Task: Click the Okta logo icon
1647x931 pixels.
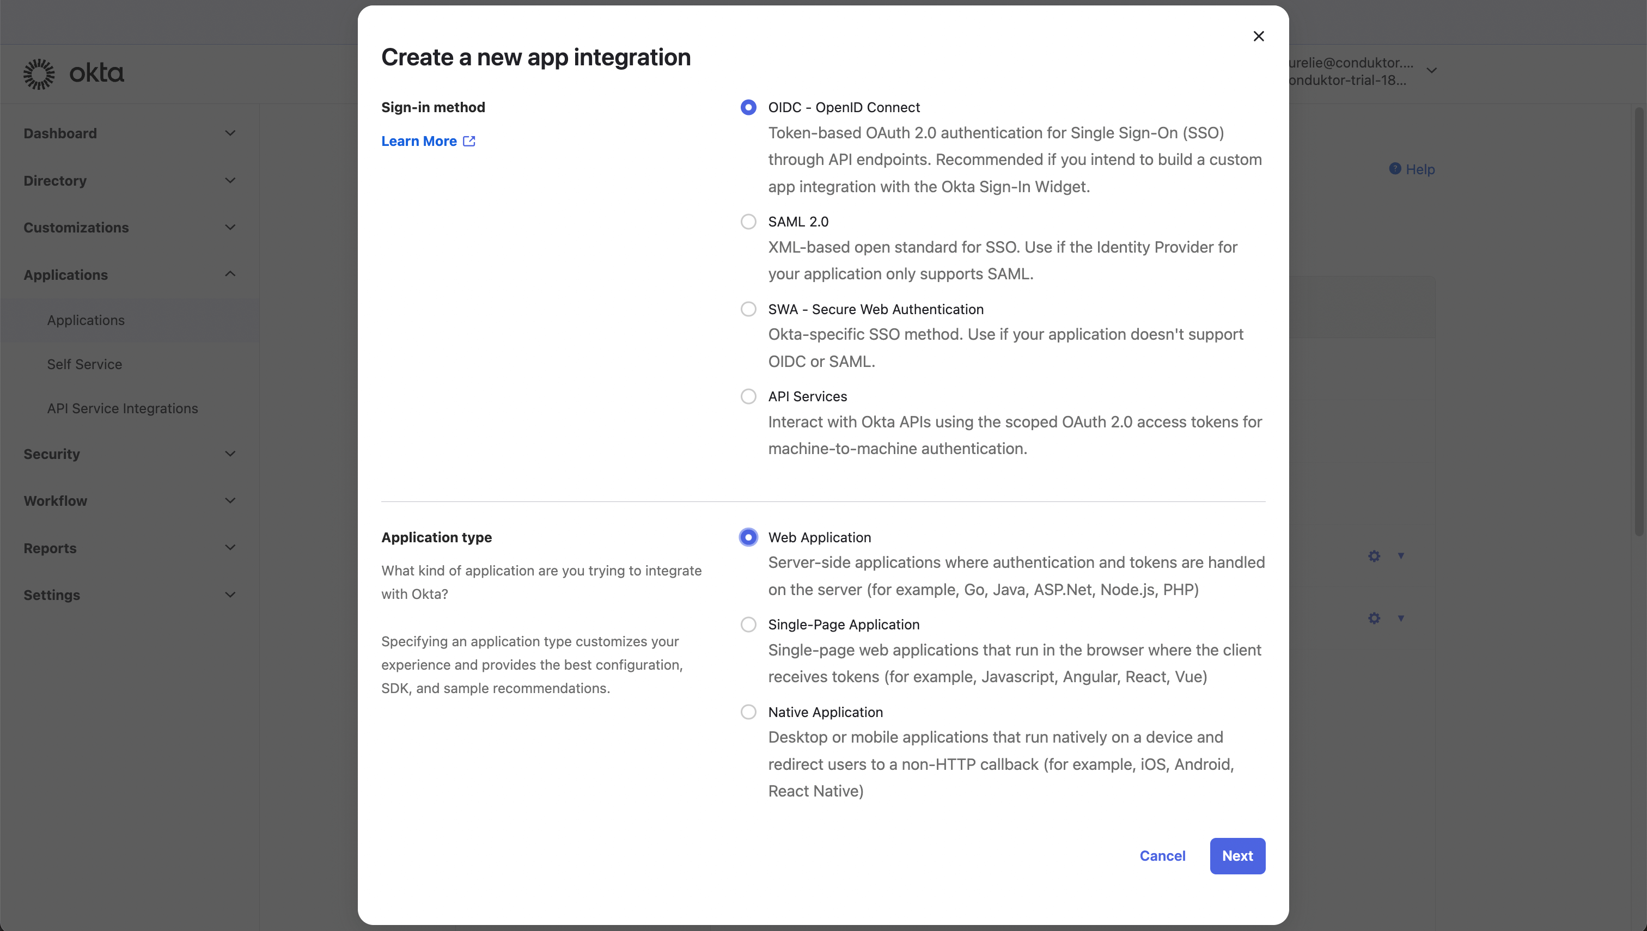Action: click(x=39, y=74)
